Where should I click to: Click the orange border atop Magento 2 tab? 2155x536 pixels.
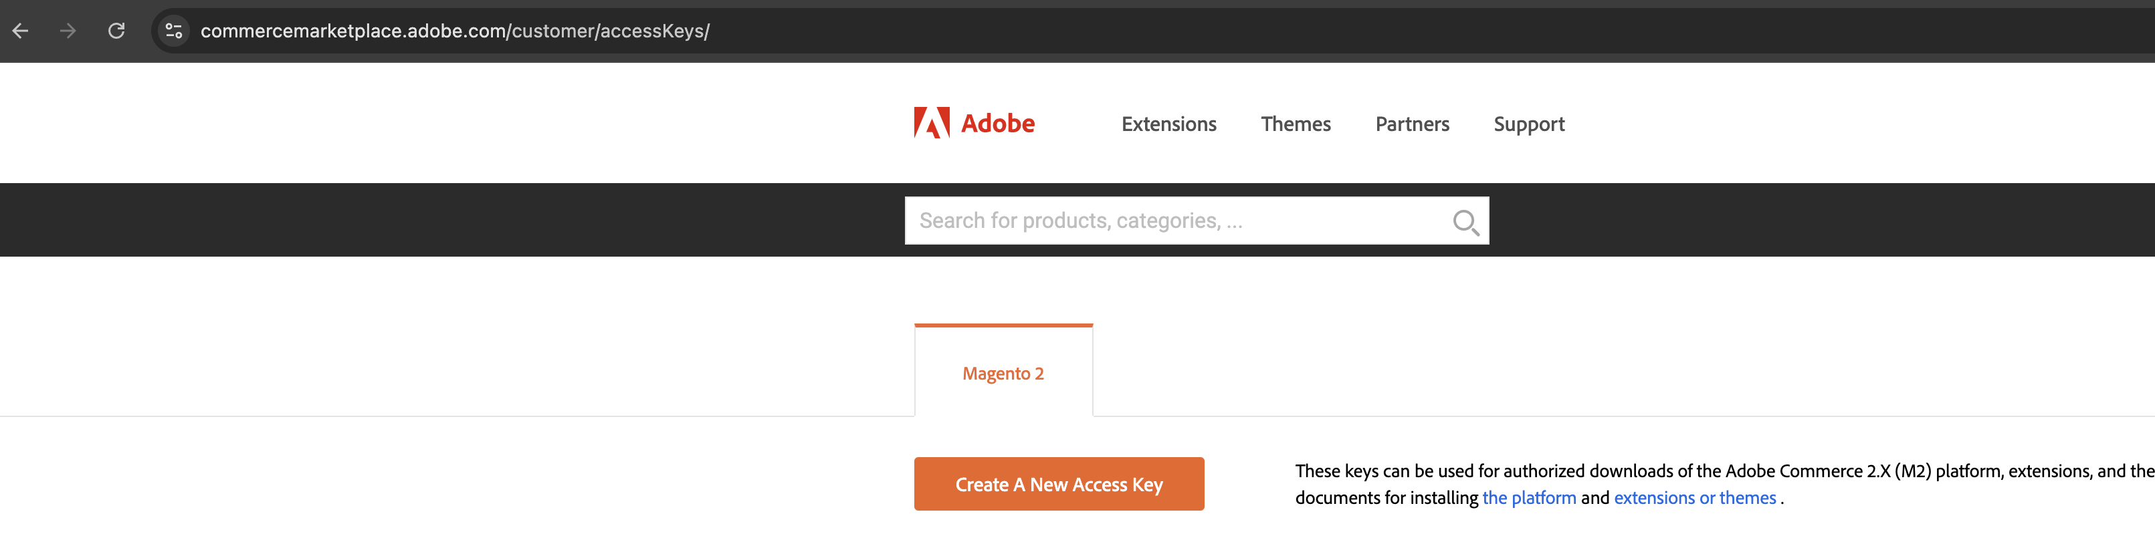click(1002, 325)
